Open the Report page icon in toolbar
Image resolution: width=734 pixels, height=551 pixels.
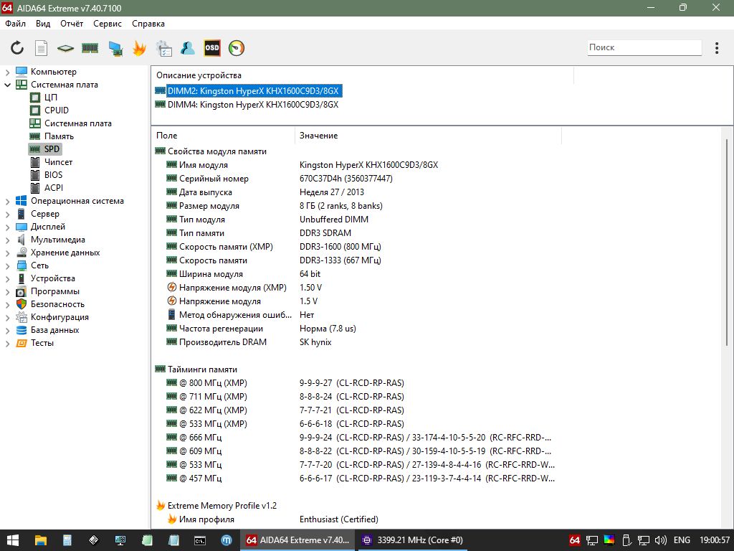[41, 48]
